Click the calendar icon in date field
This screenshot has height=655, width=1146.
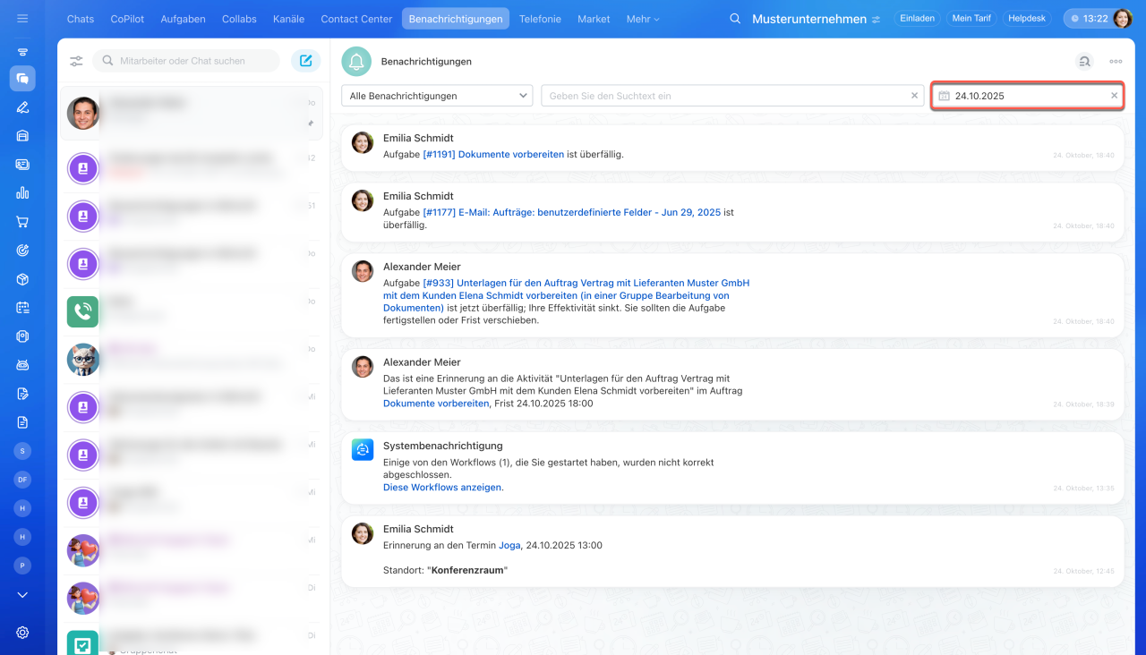point(944,96)
